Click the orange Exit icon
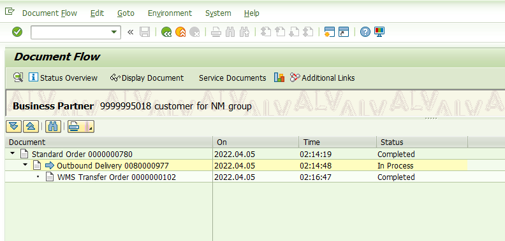Image resolution: width=505 pixels, height=241 pixels. click(x=180, y=32)
